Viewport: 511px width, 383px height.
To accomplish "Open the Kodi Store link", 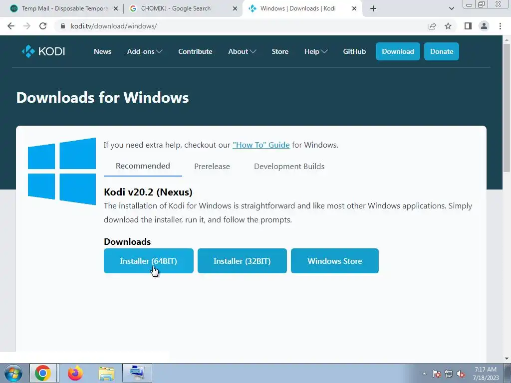I will (x=280, y=51).
